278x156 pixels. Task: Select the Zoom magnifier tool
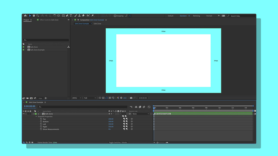pos(38,16)
